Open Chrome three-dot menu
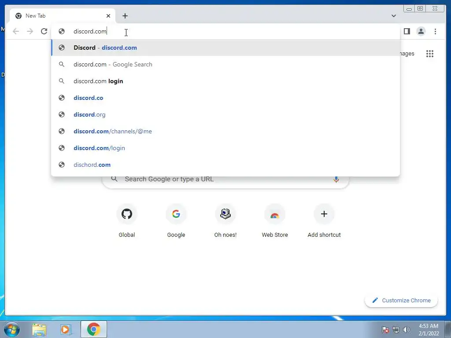 point(435,31)
